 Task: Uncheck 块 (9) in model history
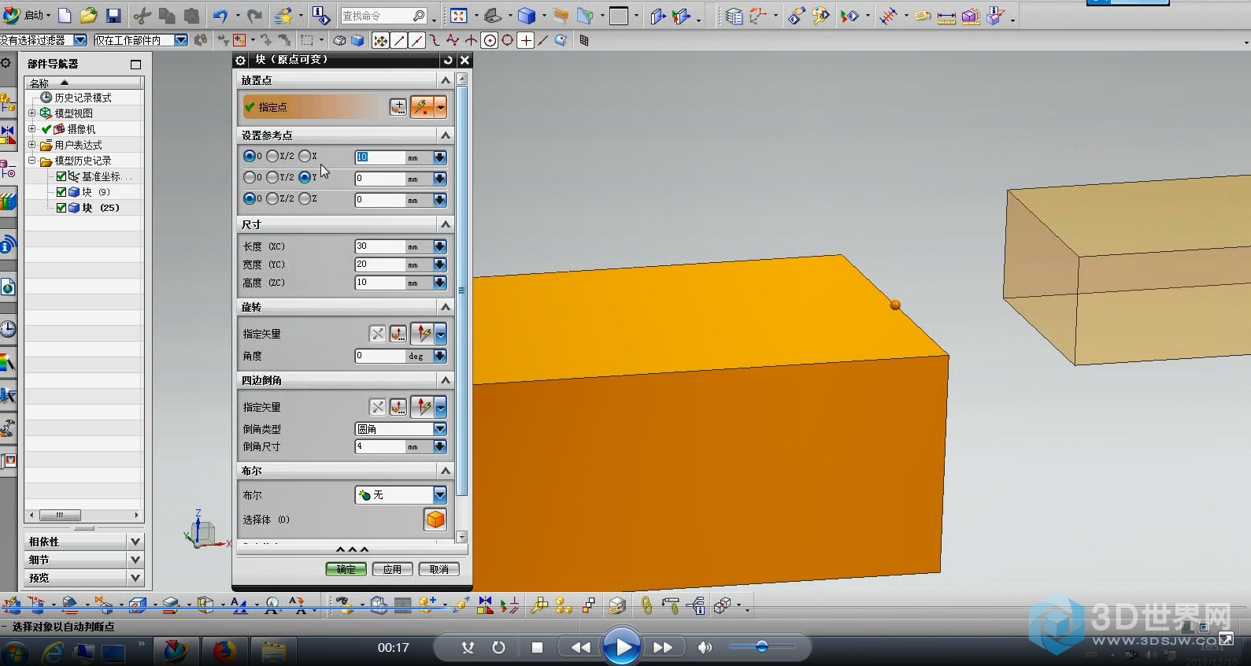61,192
